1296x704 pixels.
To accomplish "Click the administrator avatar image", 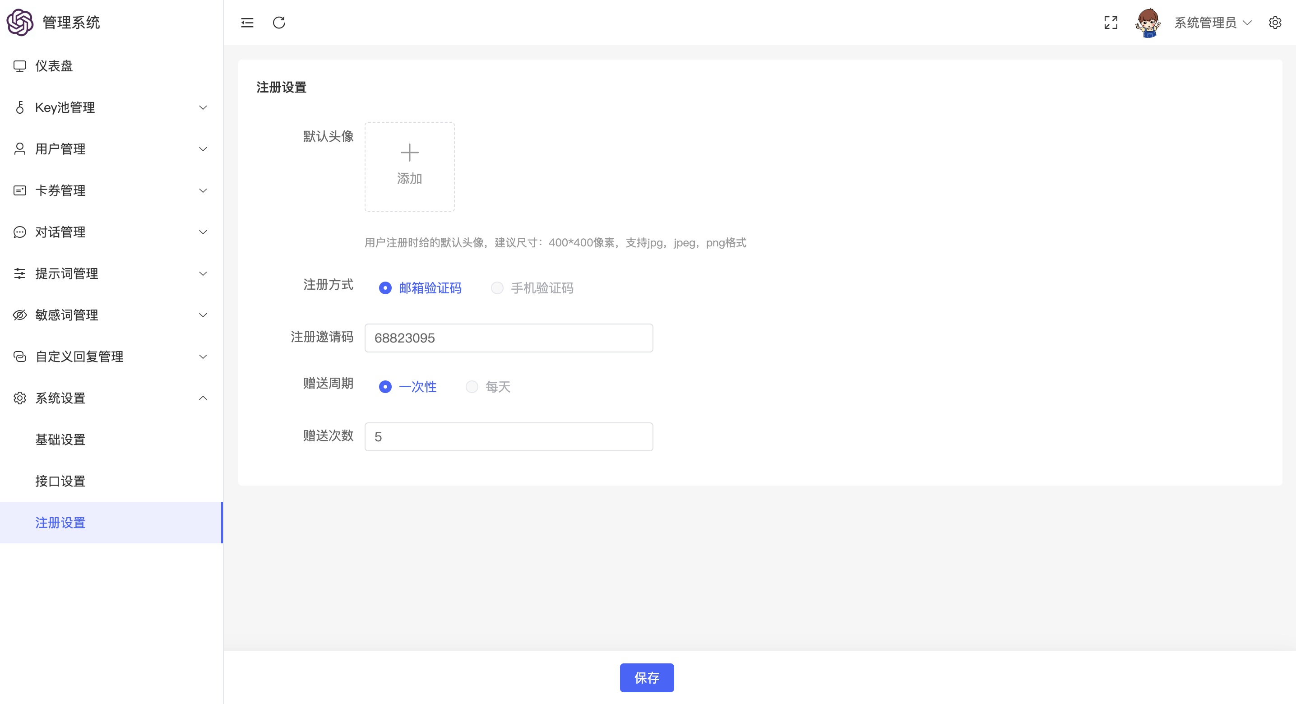I will pyautogui.click(x=1148, y=23).
